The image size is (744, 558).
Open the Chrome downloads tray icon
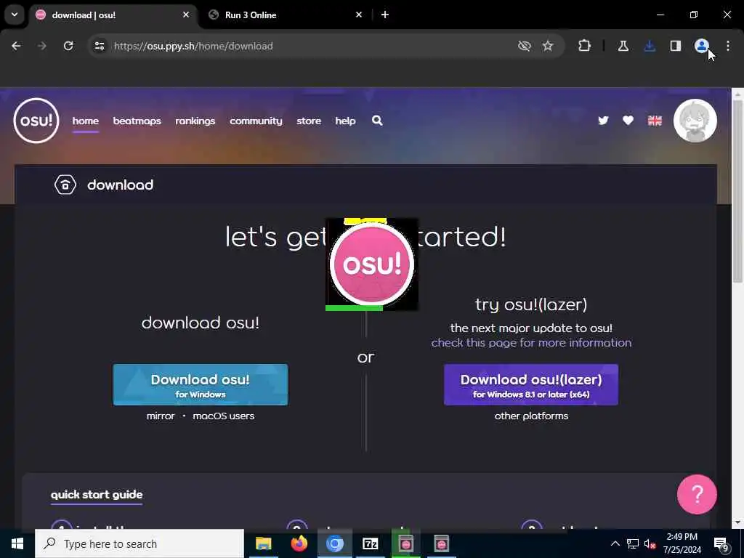click(650, 46)
